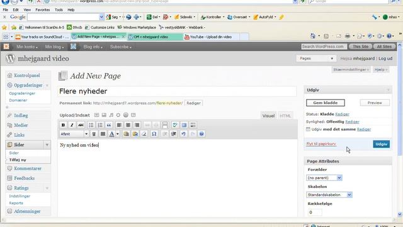Open the Favorites menu
The width and height of the screenshot is (403, 227).
(x=43, y=10)
